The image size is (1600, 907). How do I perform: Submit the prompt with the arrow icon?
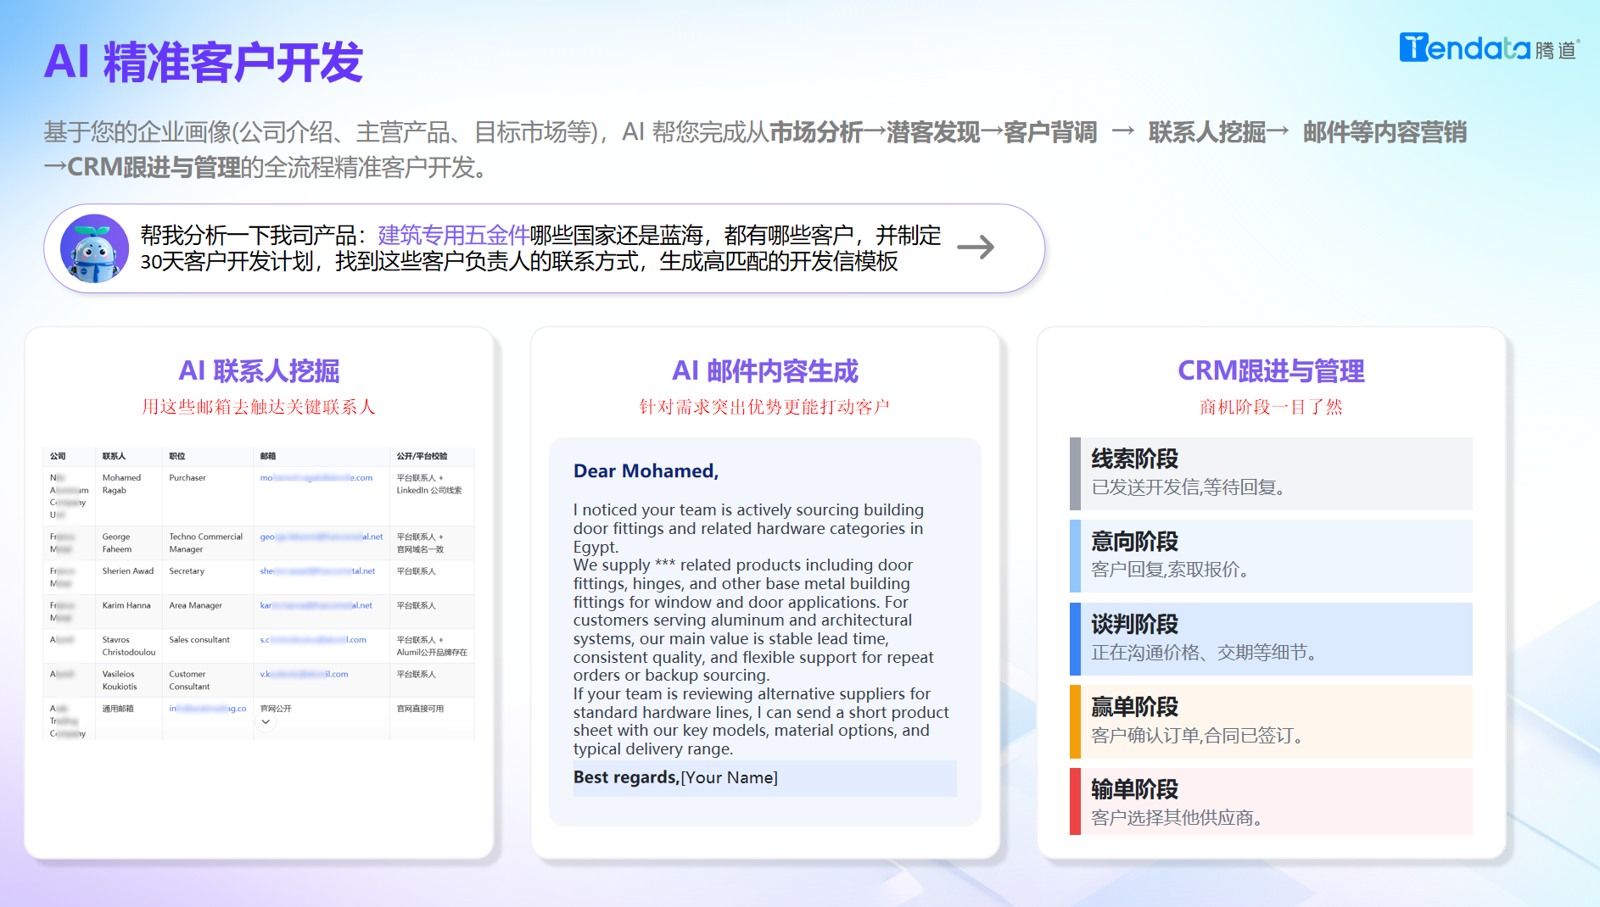coord(976,247)
